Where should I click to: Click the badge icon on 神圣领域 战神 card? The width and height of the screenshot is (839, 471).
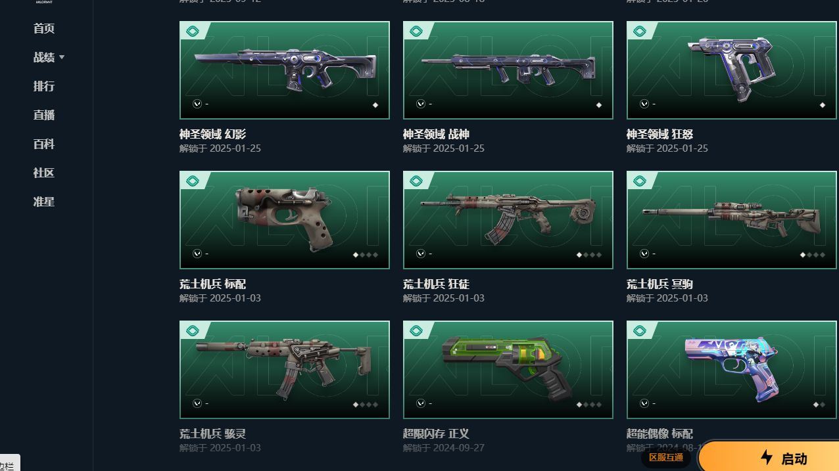click(416, 31)
